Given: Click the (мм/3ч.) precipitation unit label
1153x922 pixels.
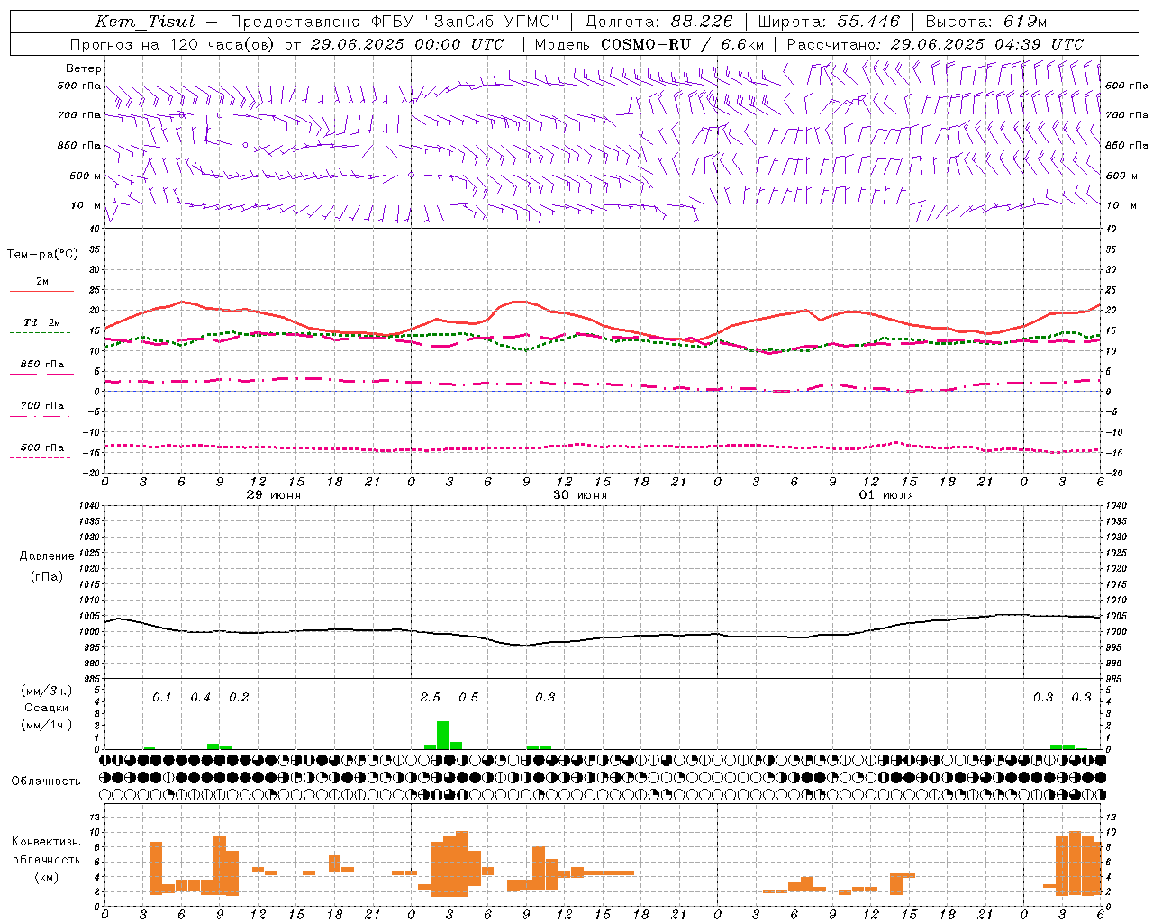Looking at the screenshot, I should click(x=47, y=691).
